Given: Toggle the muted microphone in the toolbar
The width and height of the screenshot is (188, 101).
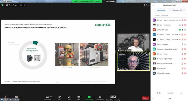Looking at the screenshot, I should (5, 97).
